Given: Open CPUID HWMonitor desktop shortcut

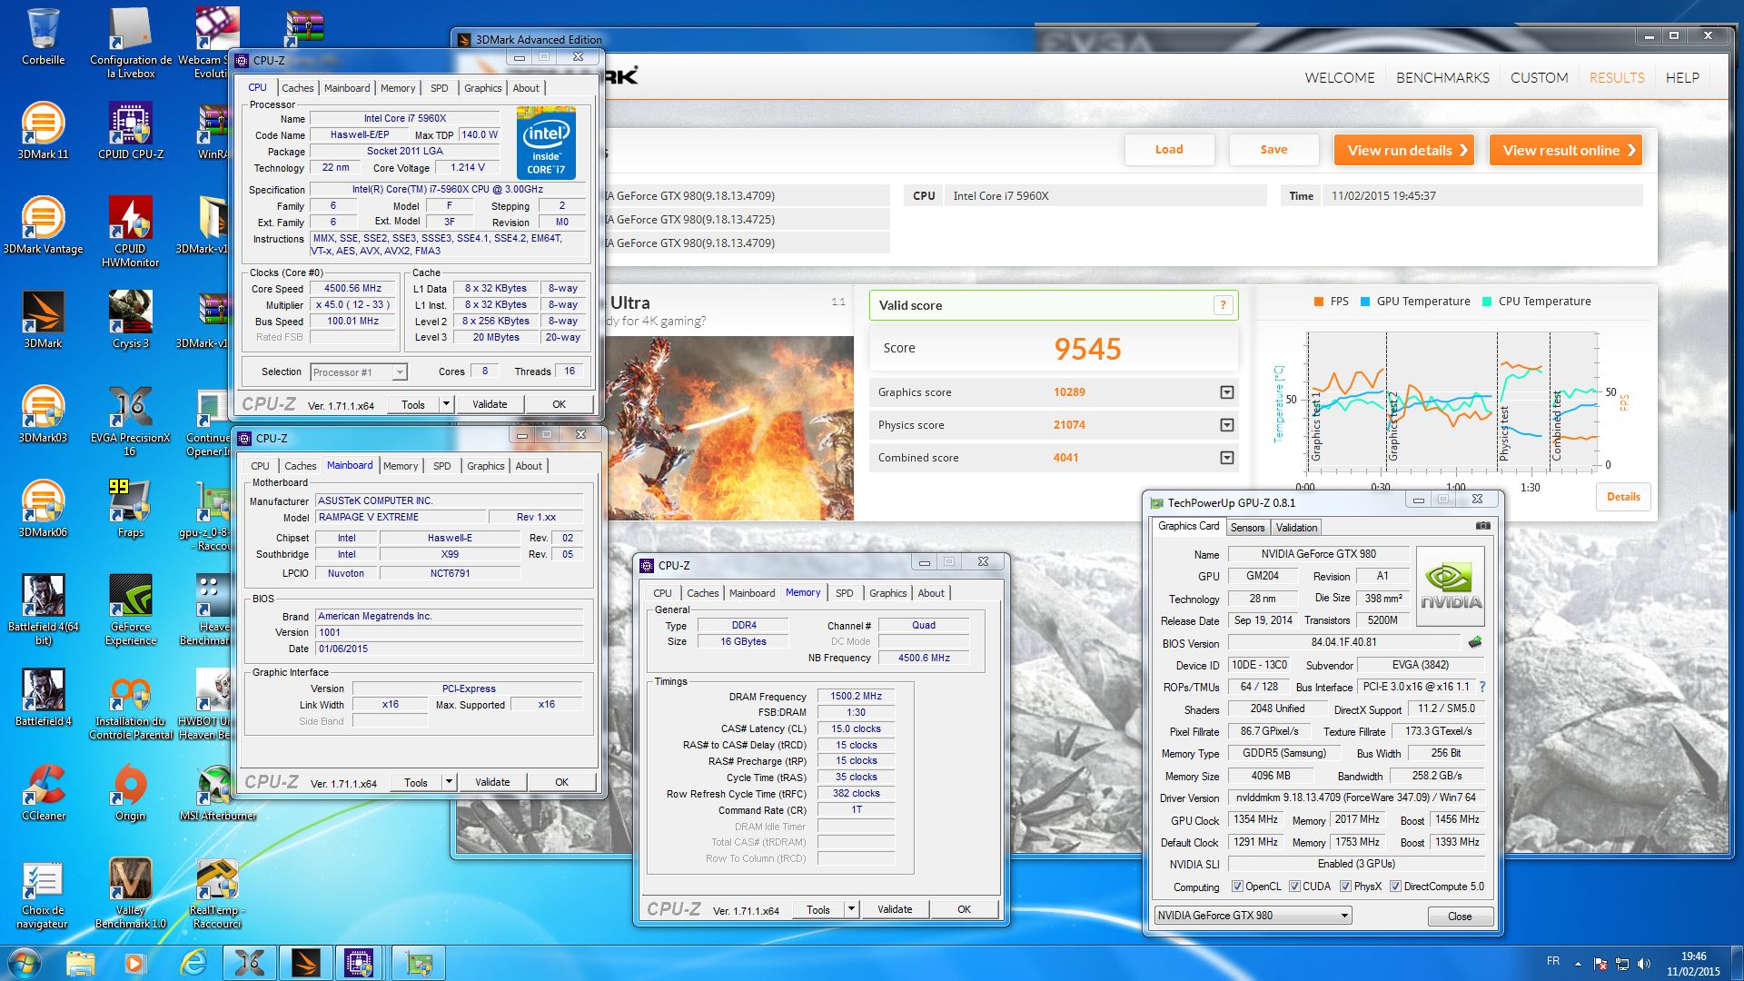Looking at the screenshot, I should coord(131,232).
